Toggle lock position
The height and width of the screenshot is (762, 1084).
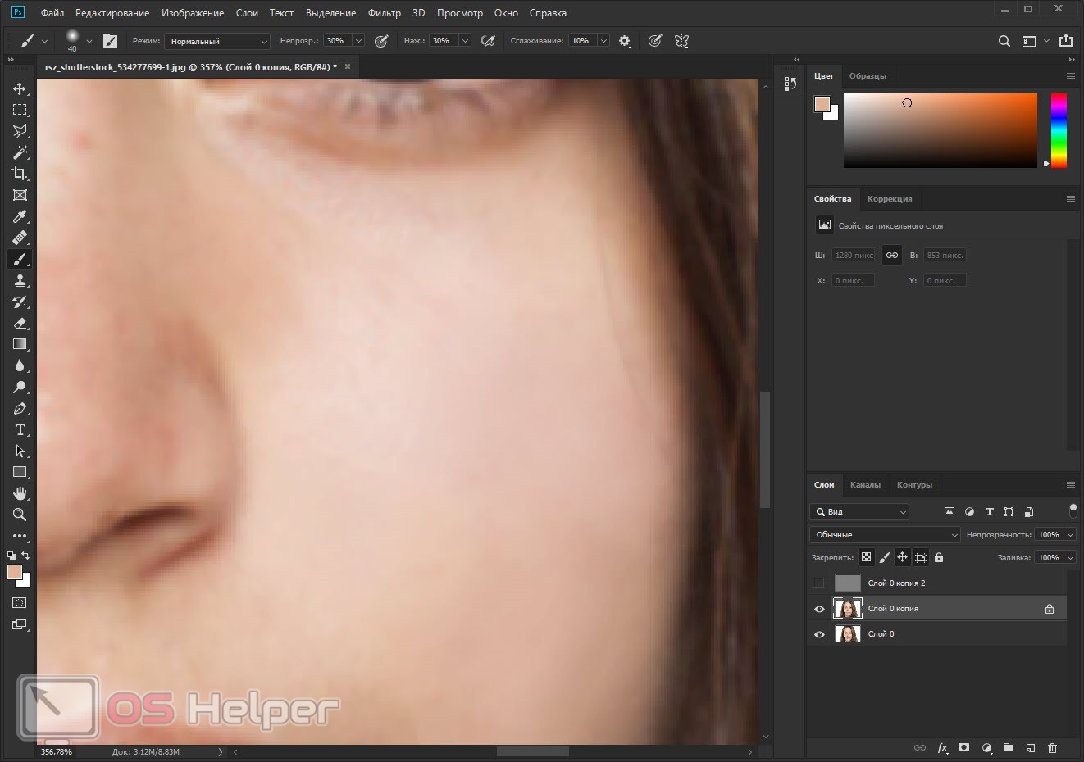click(902, 557)
